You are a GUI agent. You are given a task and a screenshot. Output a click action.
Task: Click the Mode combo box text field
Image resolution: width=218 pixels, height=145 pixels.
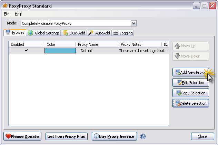(76, 23)
